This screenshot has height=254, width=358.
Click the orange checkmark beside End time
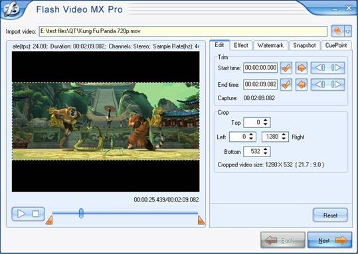pos(286,85)
